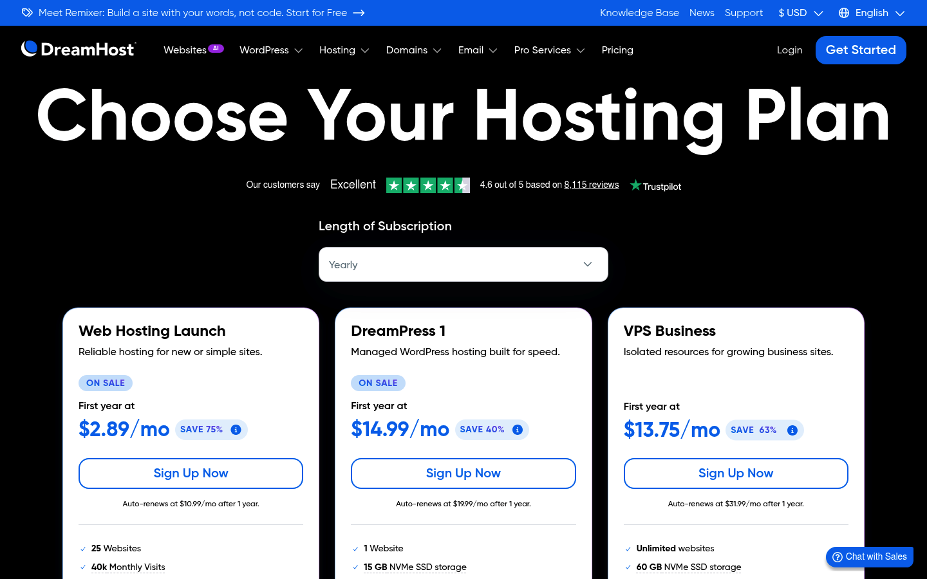Click the DreamHost logo
Screen dimensions: 927x579
coord(79,50)
